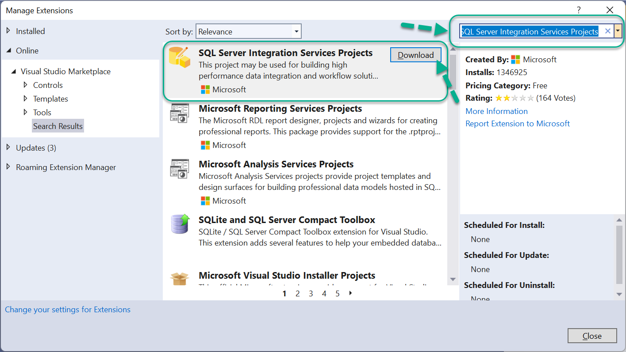Select the Templates tree item

pos(50,98)
